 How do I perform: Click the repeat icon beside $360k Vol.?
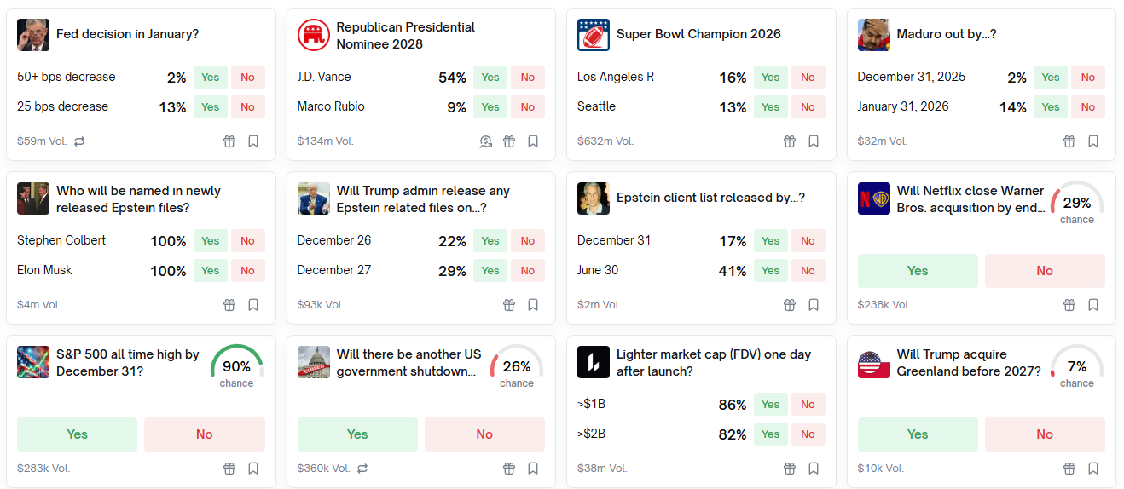(362, 469)
